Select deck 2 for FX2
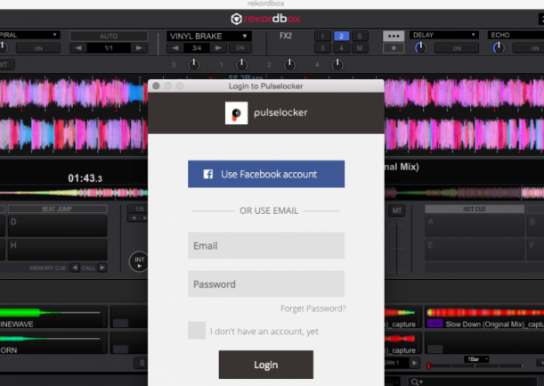 (340, 36)
